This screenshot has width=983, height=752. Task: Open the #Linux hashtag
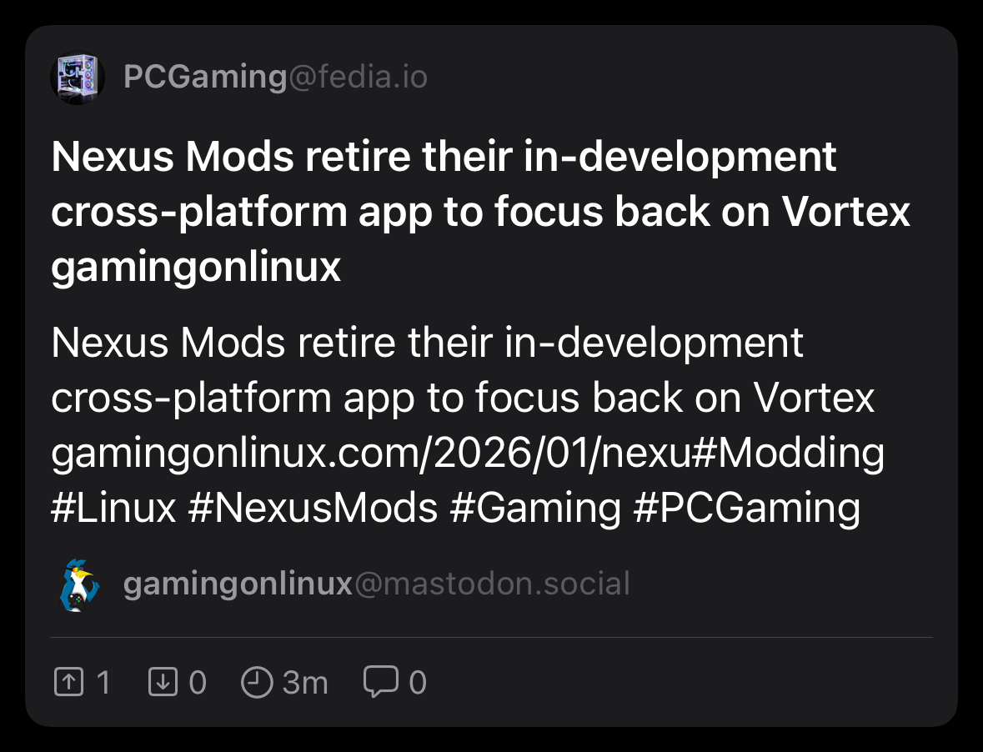coord(113,508)
